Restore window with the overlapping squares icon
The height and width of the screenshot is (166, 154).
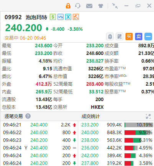[138, 6]
